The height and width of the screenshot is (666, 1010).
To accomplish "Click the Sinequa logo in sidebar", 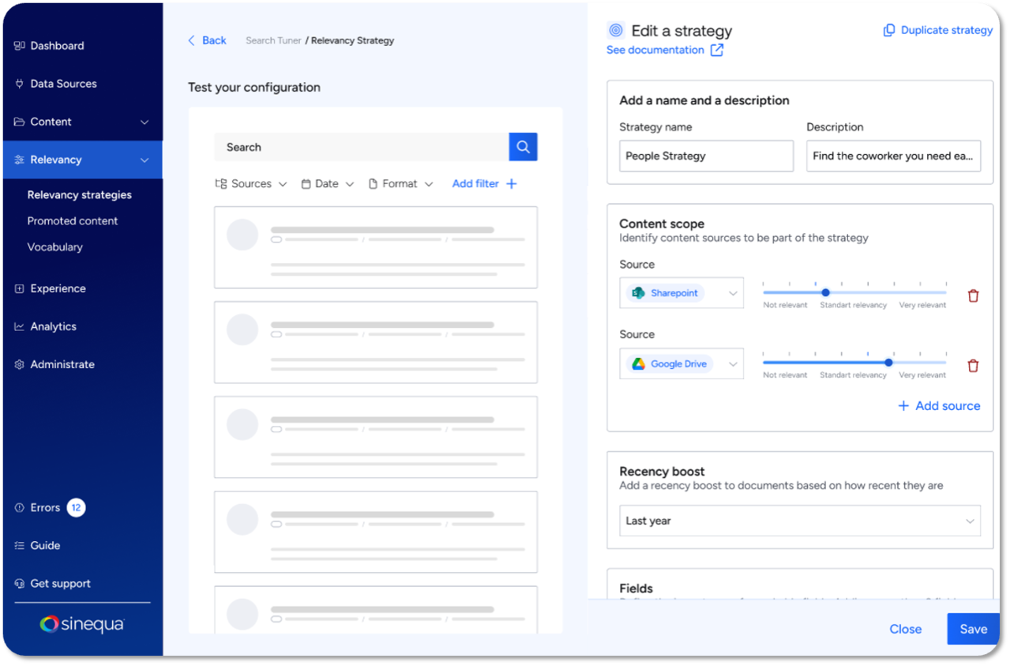I will click(x=82, y=624).
